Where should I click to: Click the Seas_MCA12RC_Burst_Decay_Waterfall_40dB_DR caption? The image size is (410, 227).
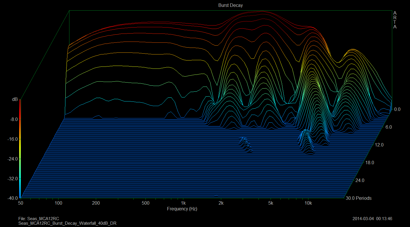click(x=67, y=223)
